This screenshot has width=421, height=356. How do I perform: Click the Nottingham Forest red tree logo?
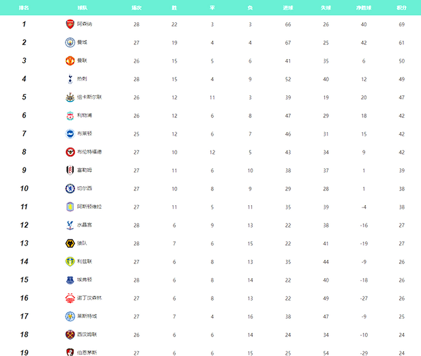[70, 298]
